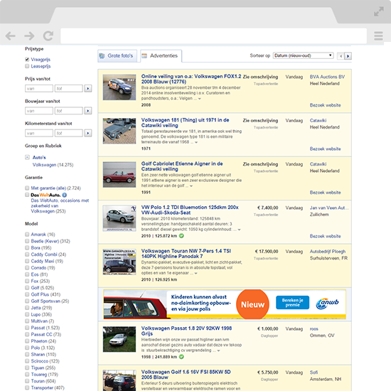Open thumbnail of blue Volkswagen FOX
This screenshot has height=391, width=391.
[x=119, y=87]
